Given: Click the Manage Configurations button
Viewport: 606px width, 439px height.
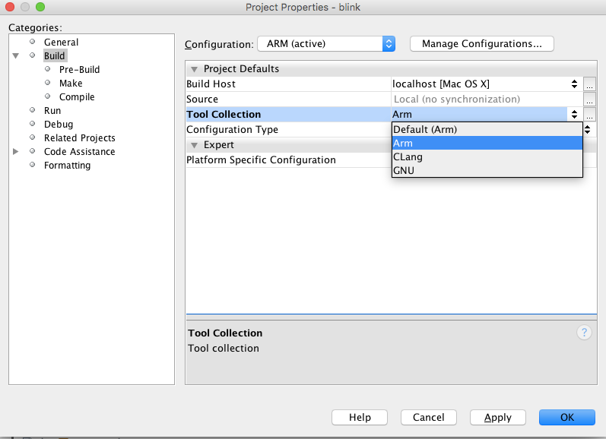Looking at the screenshot, I should tap(482, 43).
